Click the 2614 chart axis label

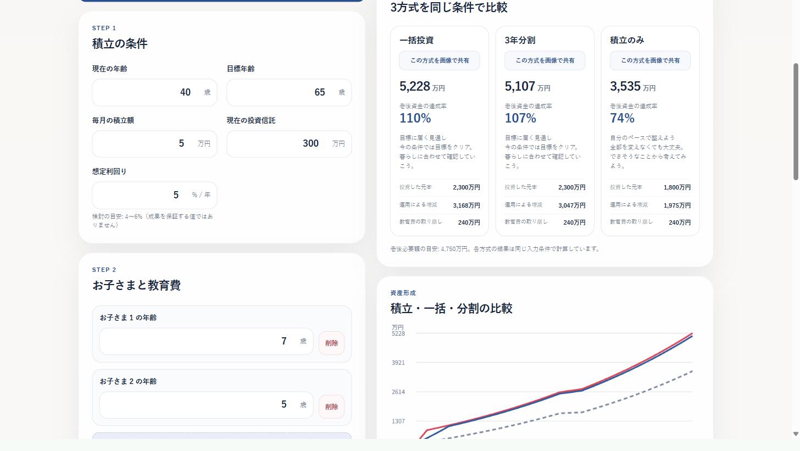click(x=398, y=392)
